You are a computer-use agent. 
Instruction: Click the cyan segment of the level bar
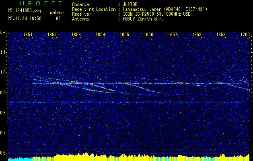[x=20, y=159]
